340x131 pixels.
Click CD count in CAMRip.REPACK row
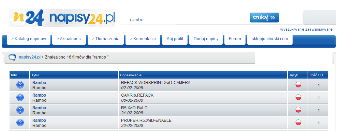click(x=319, y=98)
